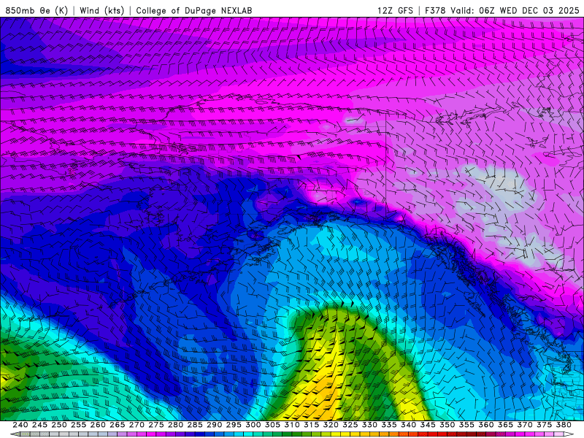
Task: Select the 305 value on color scale
Action: pos(272,425)
